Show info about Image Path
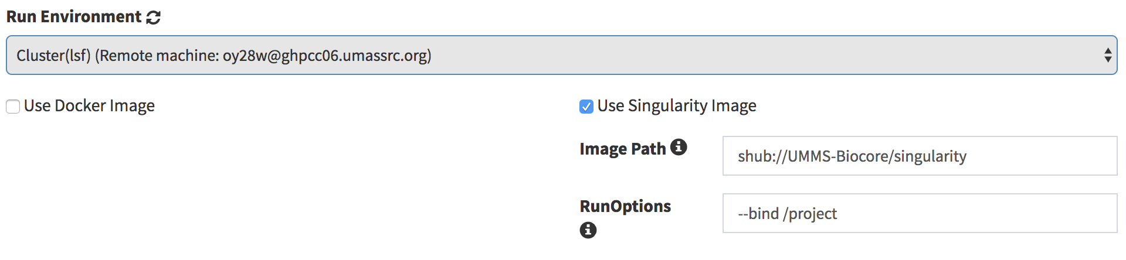 click(x=679, y=147)
